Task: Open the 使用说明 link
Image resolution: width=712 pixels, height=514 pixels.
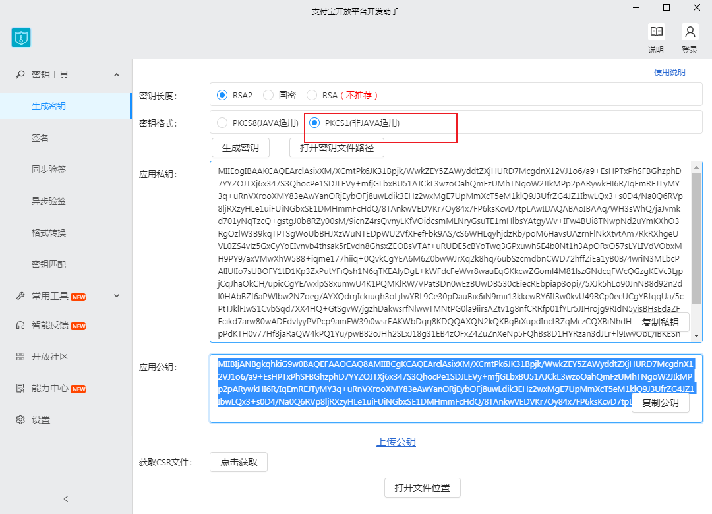Action: coord(669,72)
